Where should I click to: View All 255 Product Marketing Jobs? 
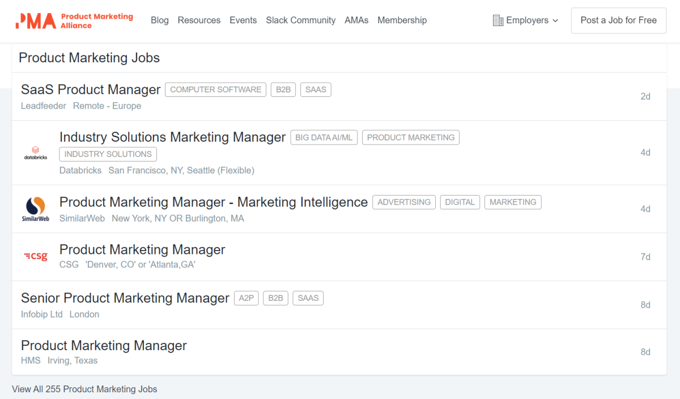pyautogui.click(x=84, y=389)
